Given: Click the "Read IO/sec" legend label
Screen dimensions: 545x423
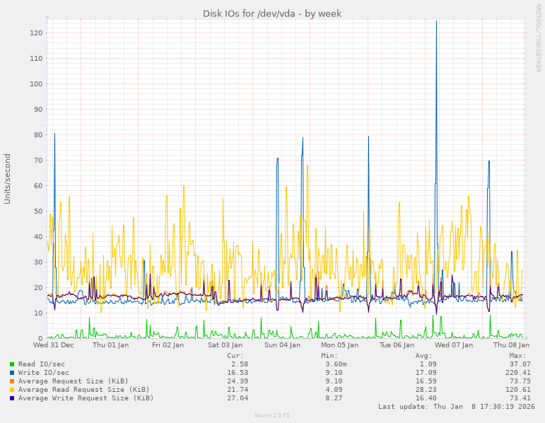Looking at the screenshot, I should click(x=42, y=364).
